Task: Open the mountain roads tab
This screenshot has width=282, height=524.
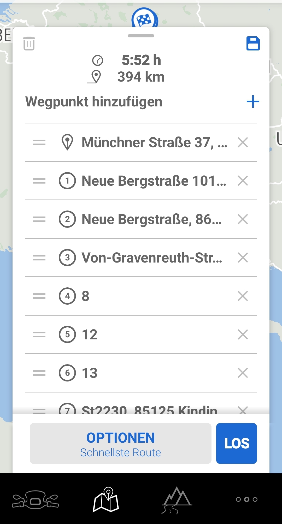Action: 177,499
